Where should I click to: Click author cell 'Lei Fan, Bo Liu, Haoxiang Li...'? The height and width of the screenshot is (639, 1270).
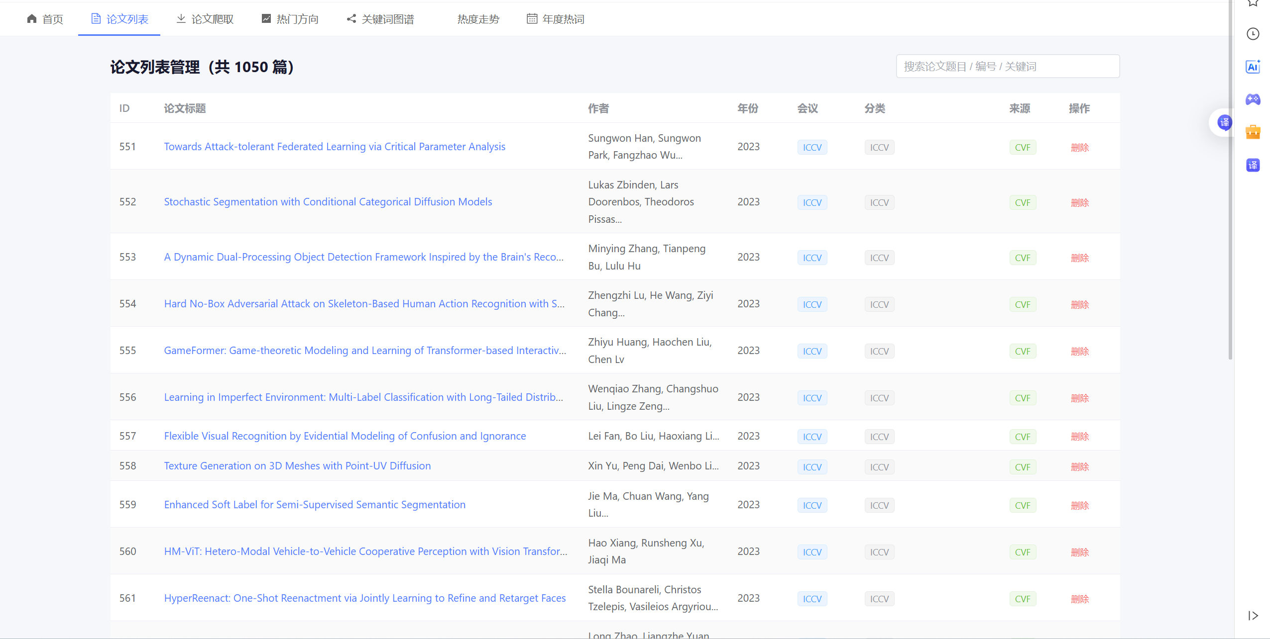(x=654, y=436)
